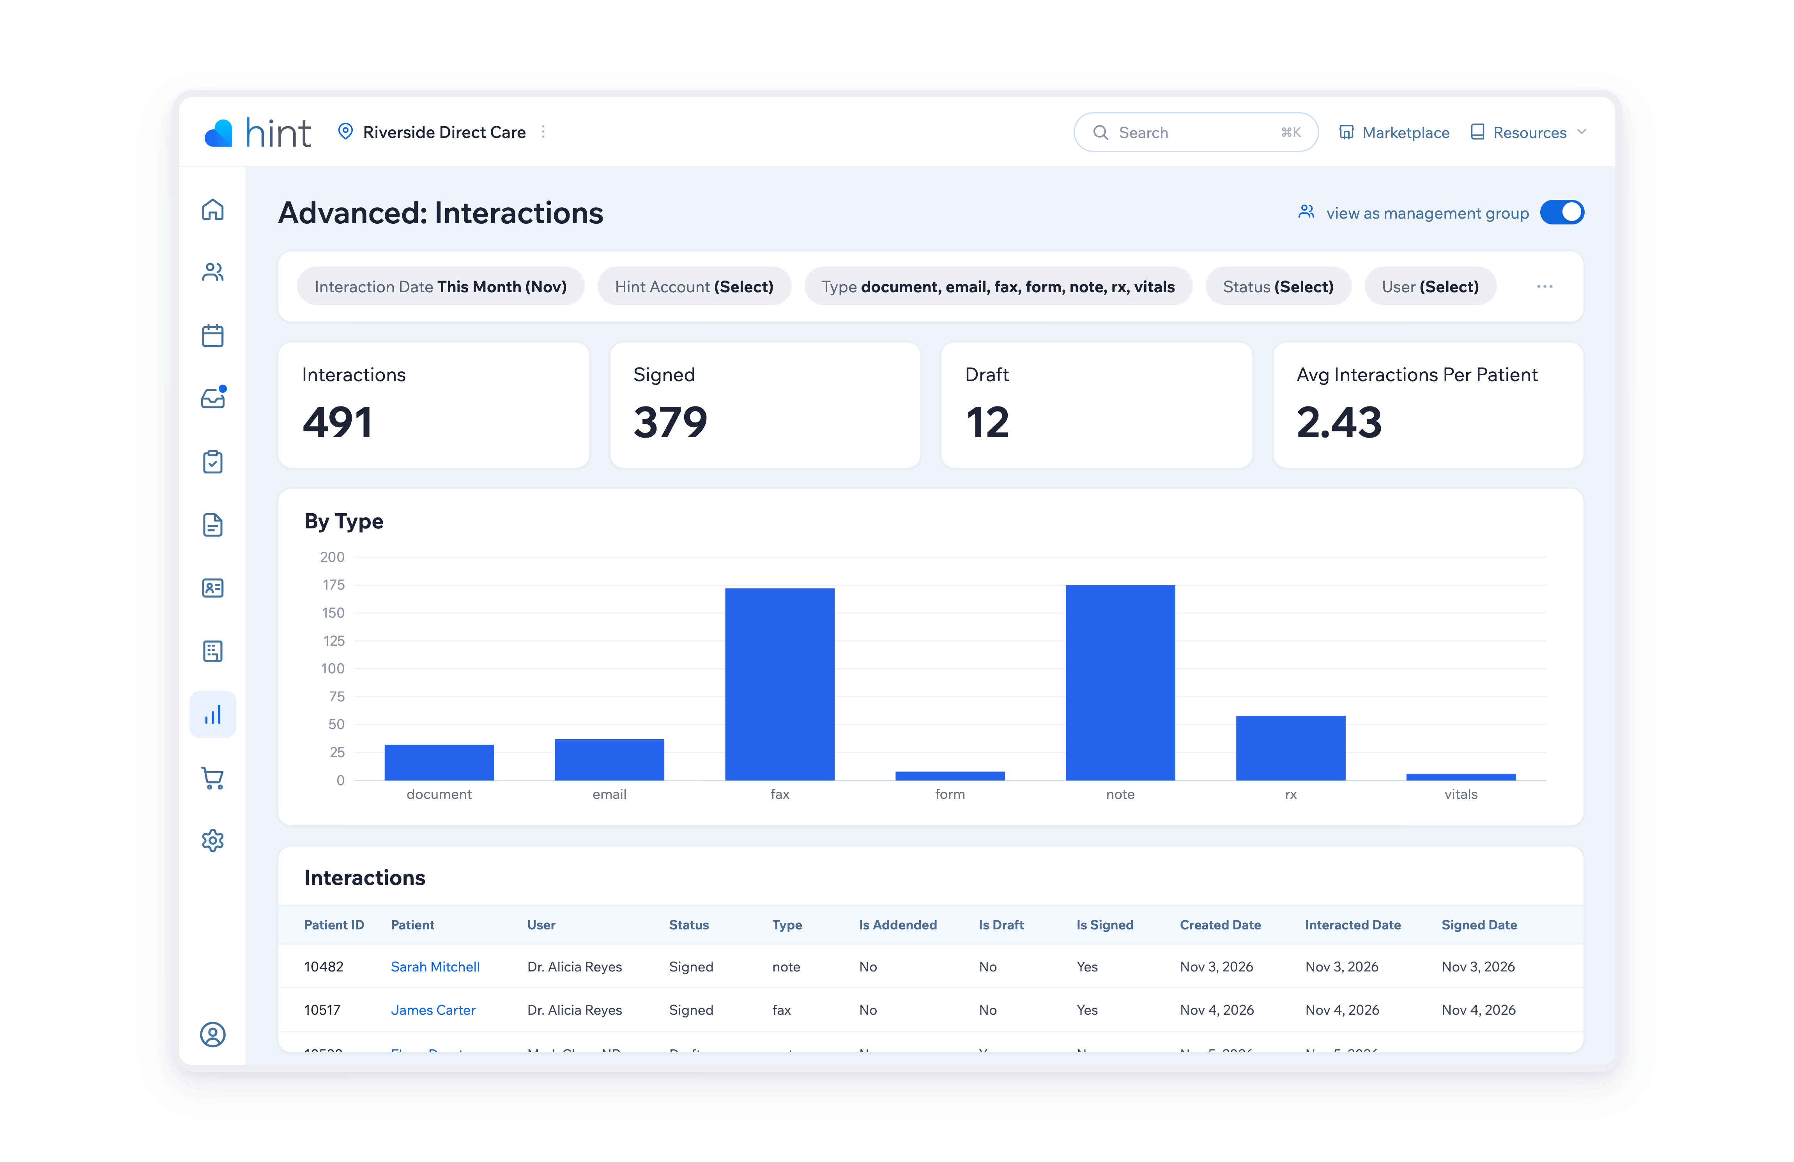Image resolution: width=1794 pixels, height=1162 pixels.
Task: Toggle view as management group switch
Action: [1562, 212]
